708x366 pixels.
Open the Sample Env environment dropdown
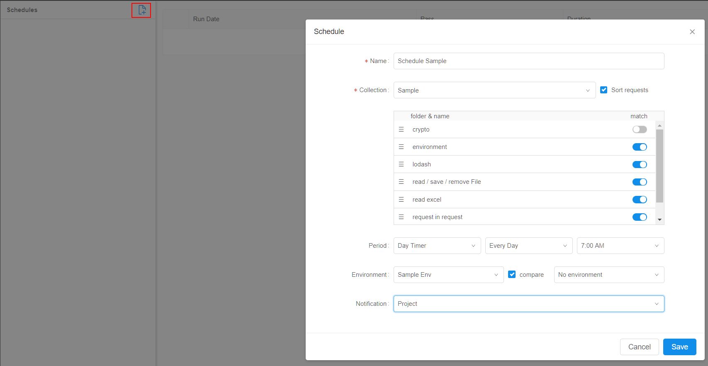[x=448, y=275]
